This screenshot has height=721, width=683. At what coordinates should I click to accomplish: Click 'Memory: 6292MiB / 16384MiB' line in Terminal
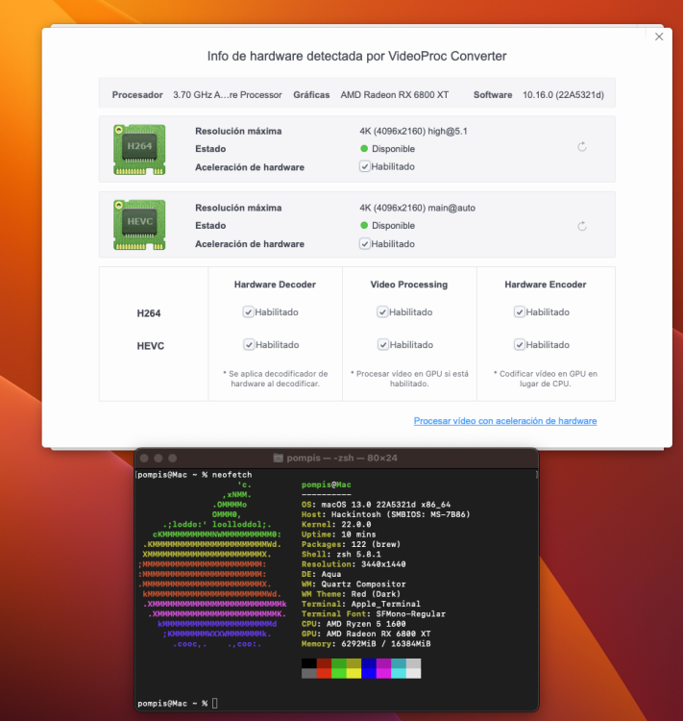click(x=366, y=644)
